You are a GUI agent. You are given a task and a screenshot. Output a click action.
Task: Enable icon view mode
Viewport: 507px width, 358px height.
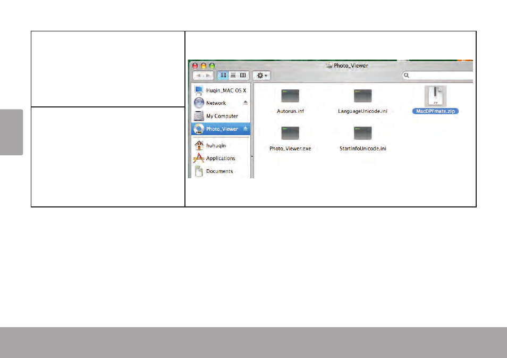[223, 76]
